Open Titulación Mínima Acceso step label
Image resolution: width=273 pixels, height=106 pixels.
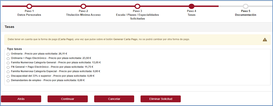click(83, 15)
